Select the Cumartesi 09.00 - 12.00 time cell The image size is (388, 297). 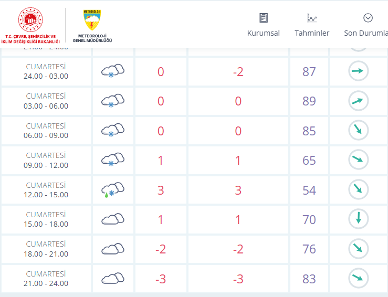[47, 160]
